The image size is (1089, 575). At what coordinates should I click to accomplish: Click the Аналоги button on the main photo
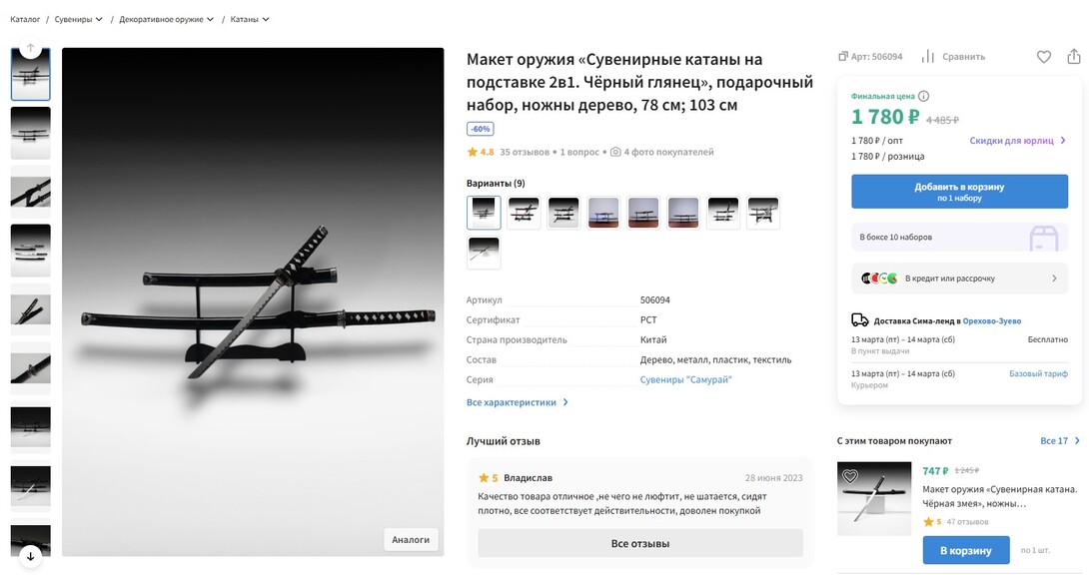coord(411,540)
